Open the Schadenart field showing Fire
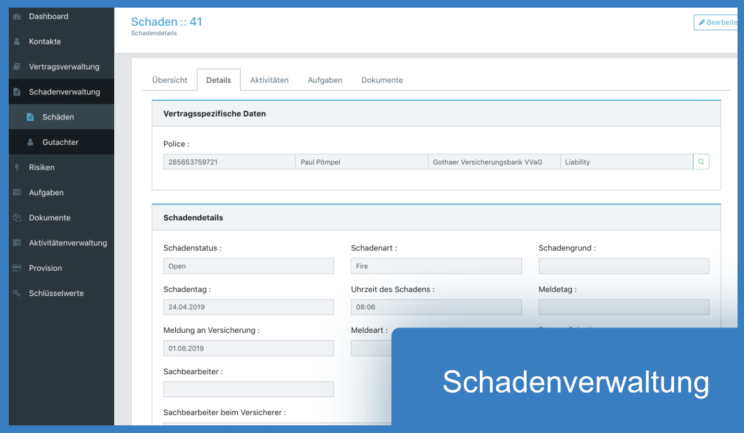Screen dimensions: 744x433 click(436, 266)
